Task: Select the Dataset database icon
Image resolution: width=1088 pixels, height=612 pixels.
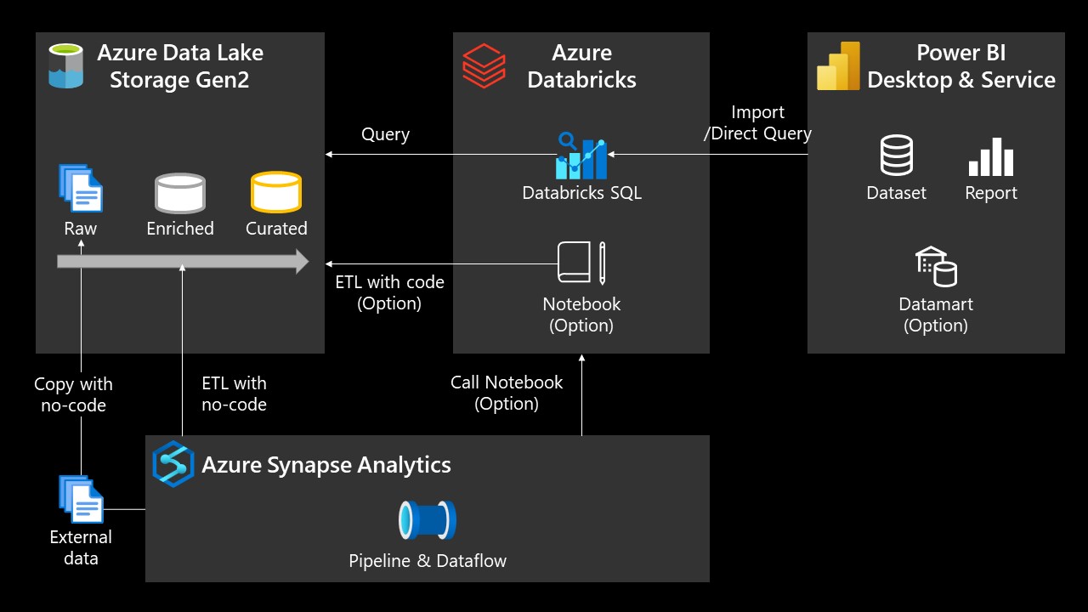Action: [x=896, y=156]
